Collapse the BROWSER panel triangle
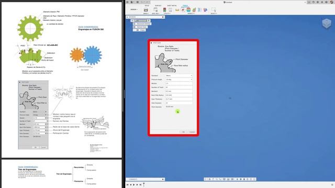This screenshot has width=335, height=188. [127, 17]
